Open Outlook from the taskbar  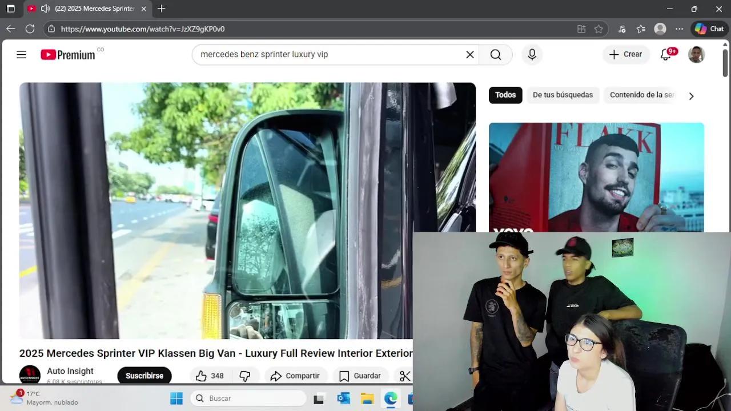tap(343, 398)
